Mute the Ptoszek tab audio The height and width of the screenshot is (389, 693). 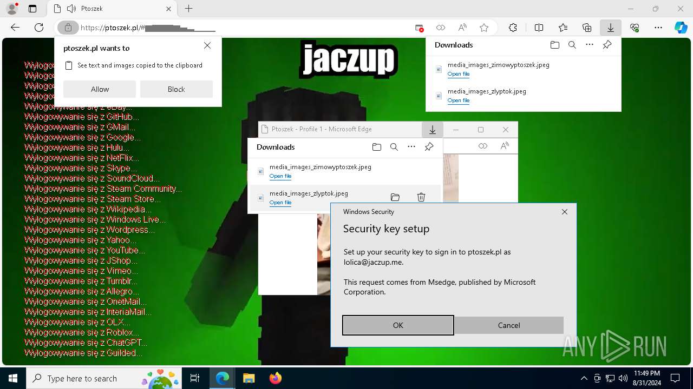(71, 9)
